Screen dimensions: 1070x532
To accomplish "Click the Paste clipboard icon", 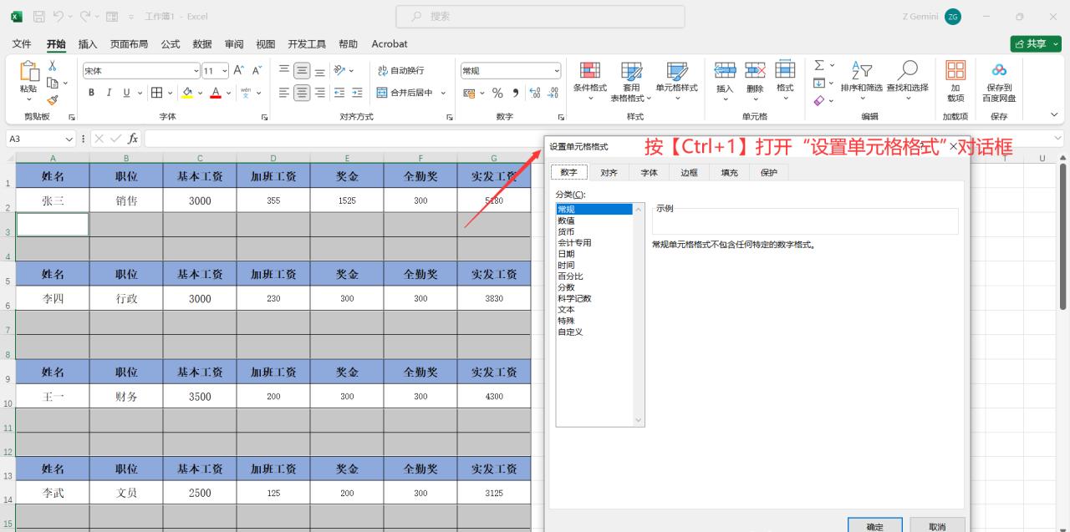I will pyautogui.click(x=28, y=72).
